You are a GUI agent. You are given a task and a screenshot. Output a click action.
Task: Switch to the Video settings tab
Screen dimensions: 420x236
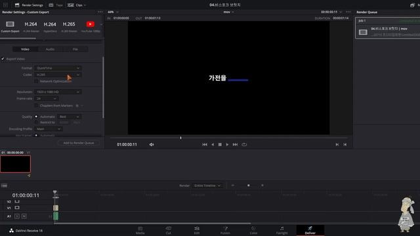click(25, 49)
